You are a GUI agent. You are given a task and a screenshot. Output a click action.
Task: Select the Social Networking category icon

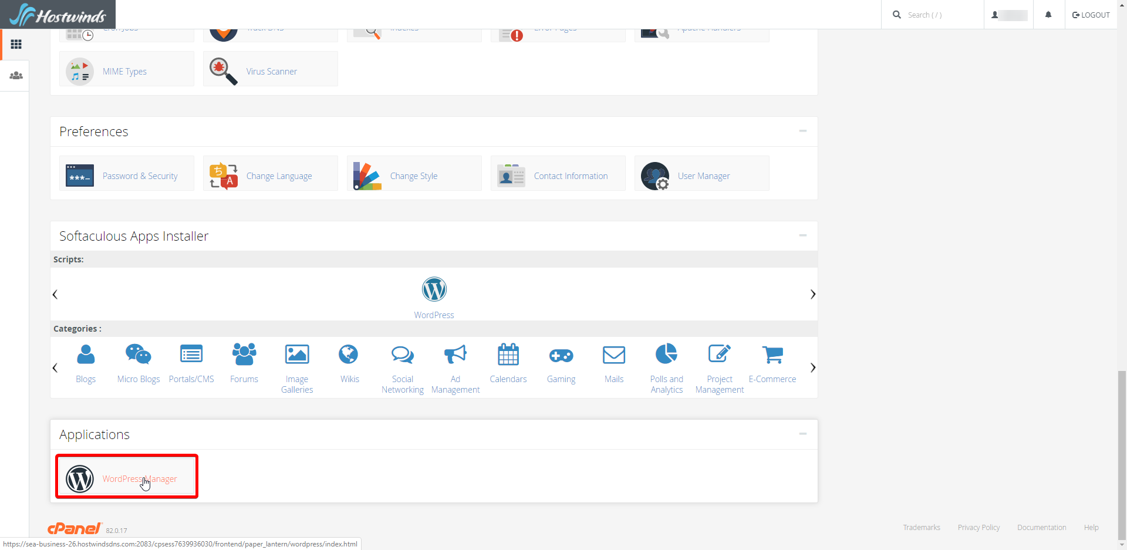(403, 355)
